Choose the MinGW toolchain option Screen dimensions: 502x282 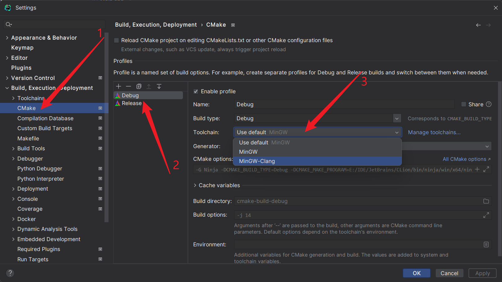pos(248,152)
